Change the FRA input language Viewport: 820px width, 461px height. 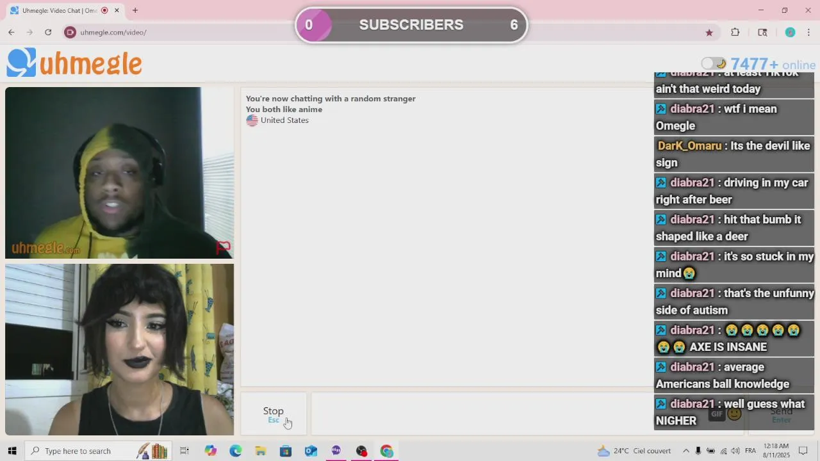click(x=750, y=451)
